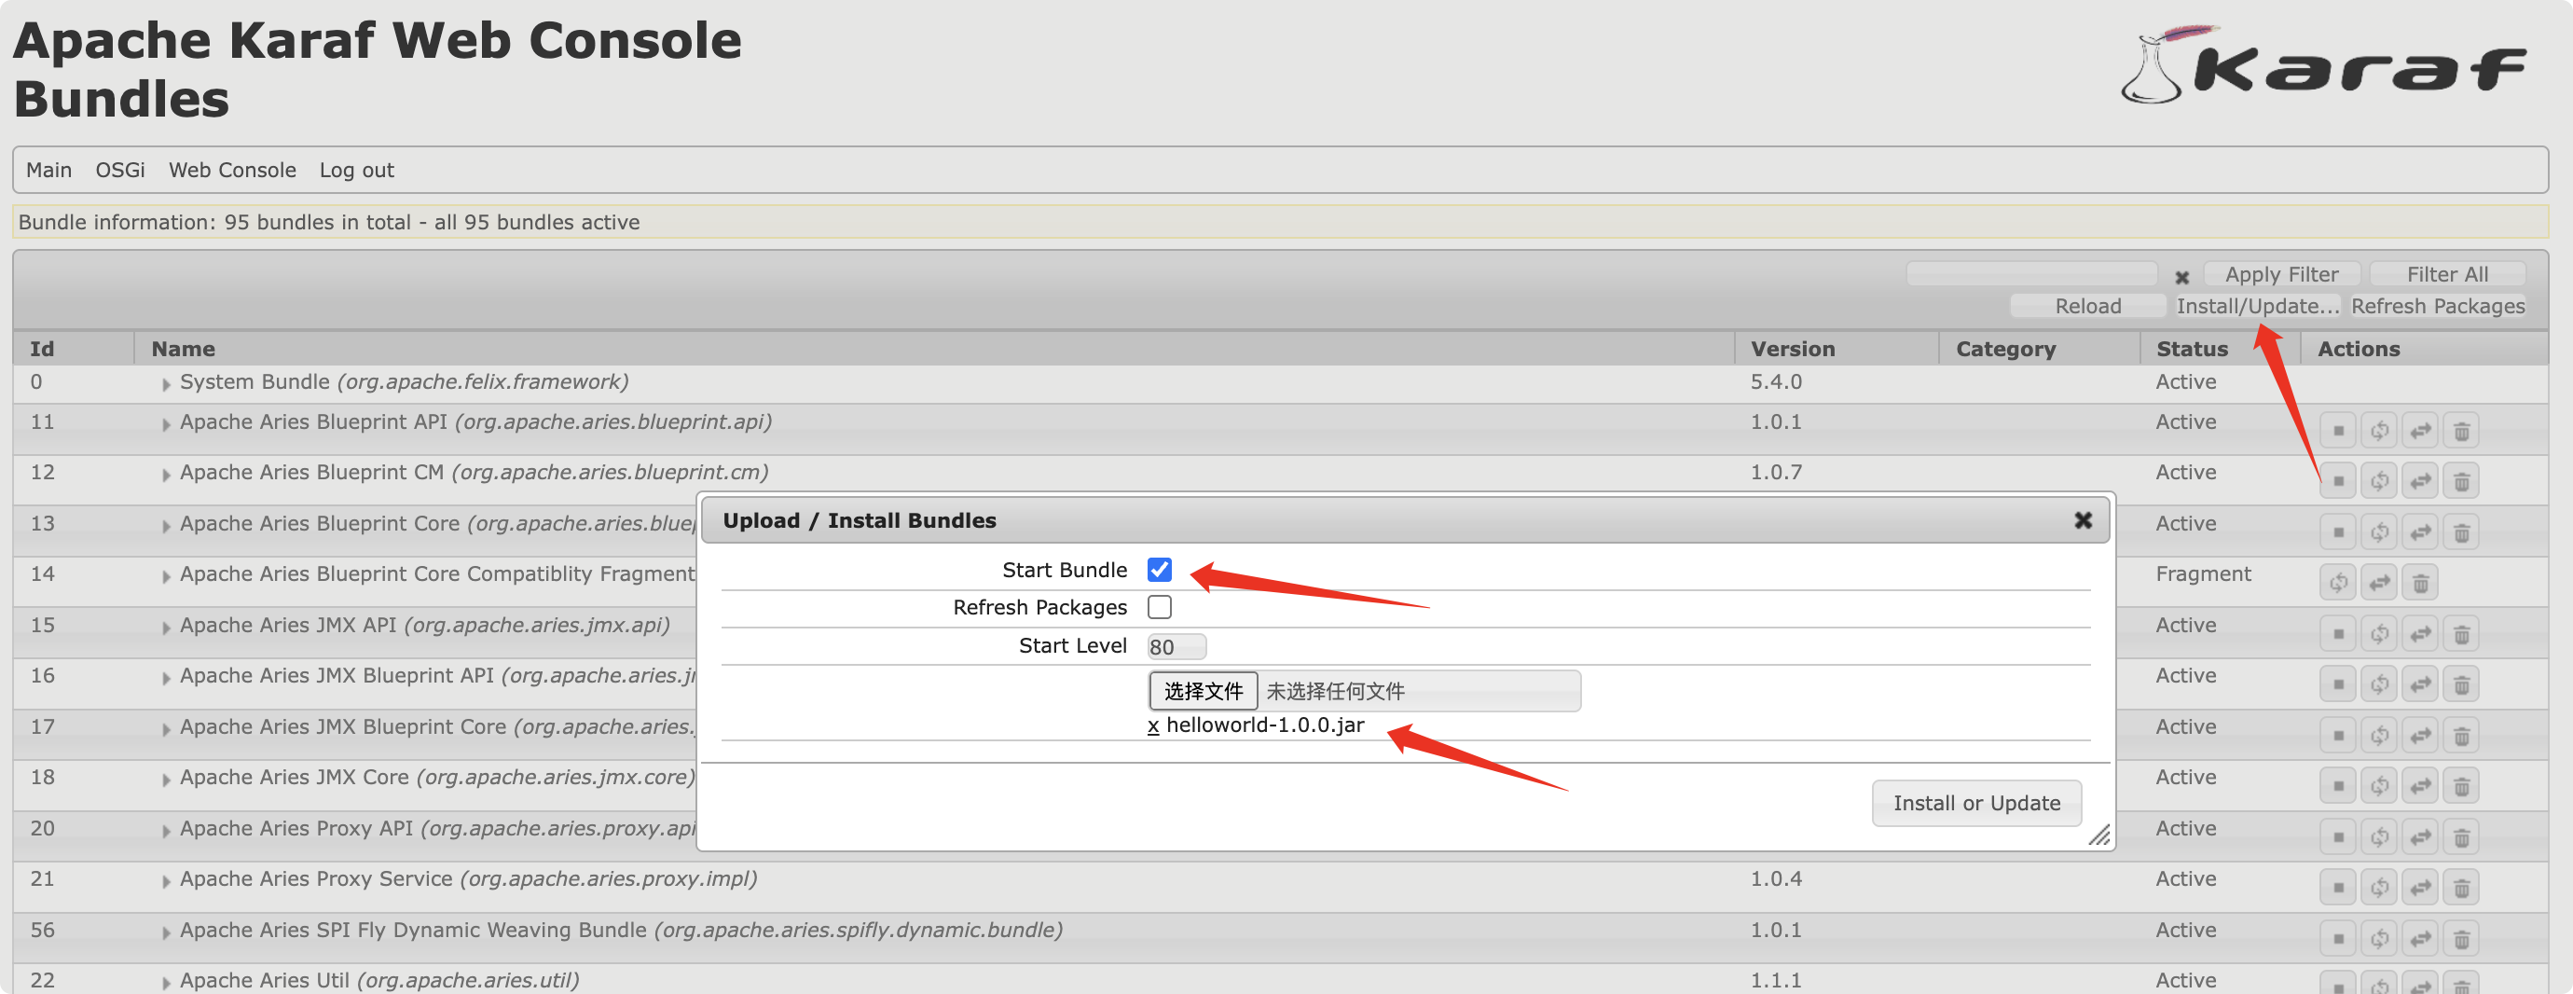Uncheck the Start Bundle checkbox
Image resolution: width=2573 pixels, height=994 pixels.
click(x=1159, y=570)
